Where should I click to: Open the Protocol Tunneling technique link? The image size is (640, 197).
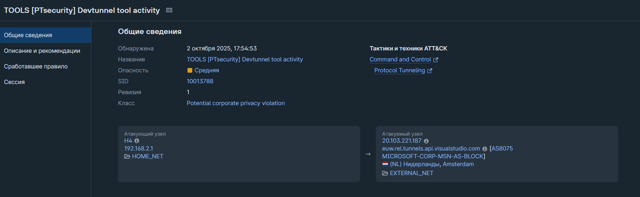coord(399,70)
